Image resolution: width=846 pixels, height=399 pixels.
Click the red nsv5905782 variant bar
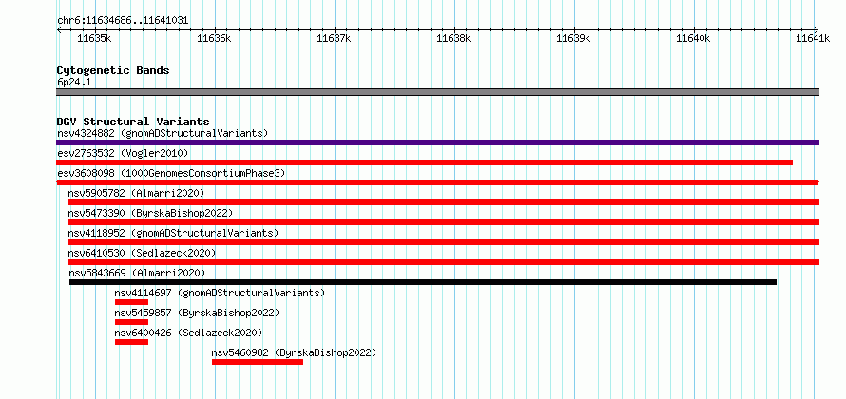[x=444, y=202]
